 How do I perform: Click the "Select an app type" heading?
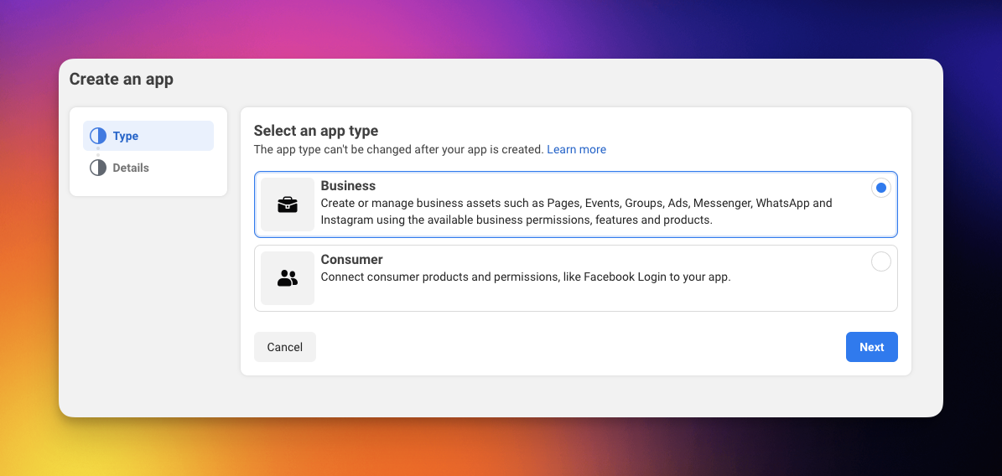(315, 131)
